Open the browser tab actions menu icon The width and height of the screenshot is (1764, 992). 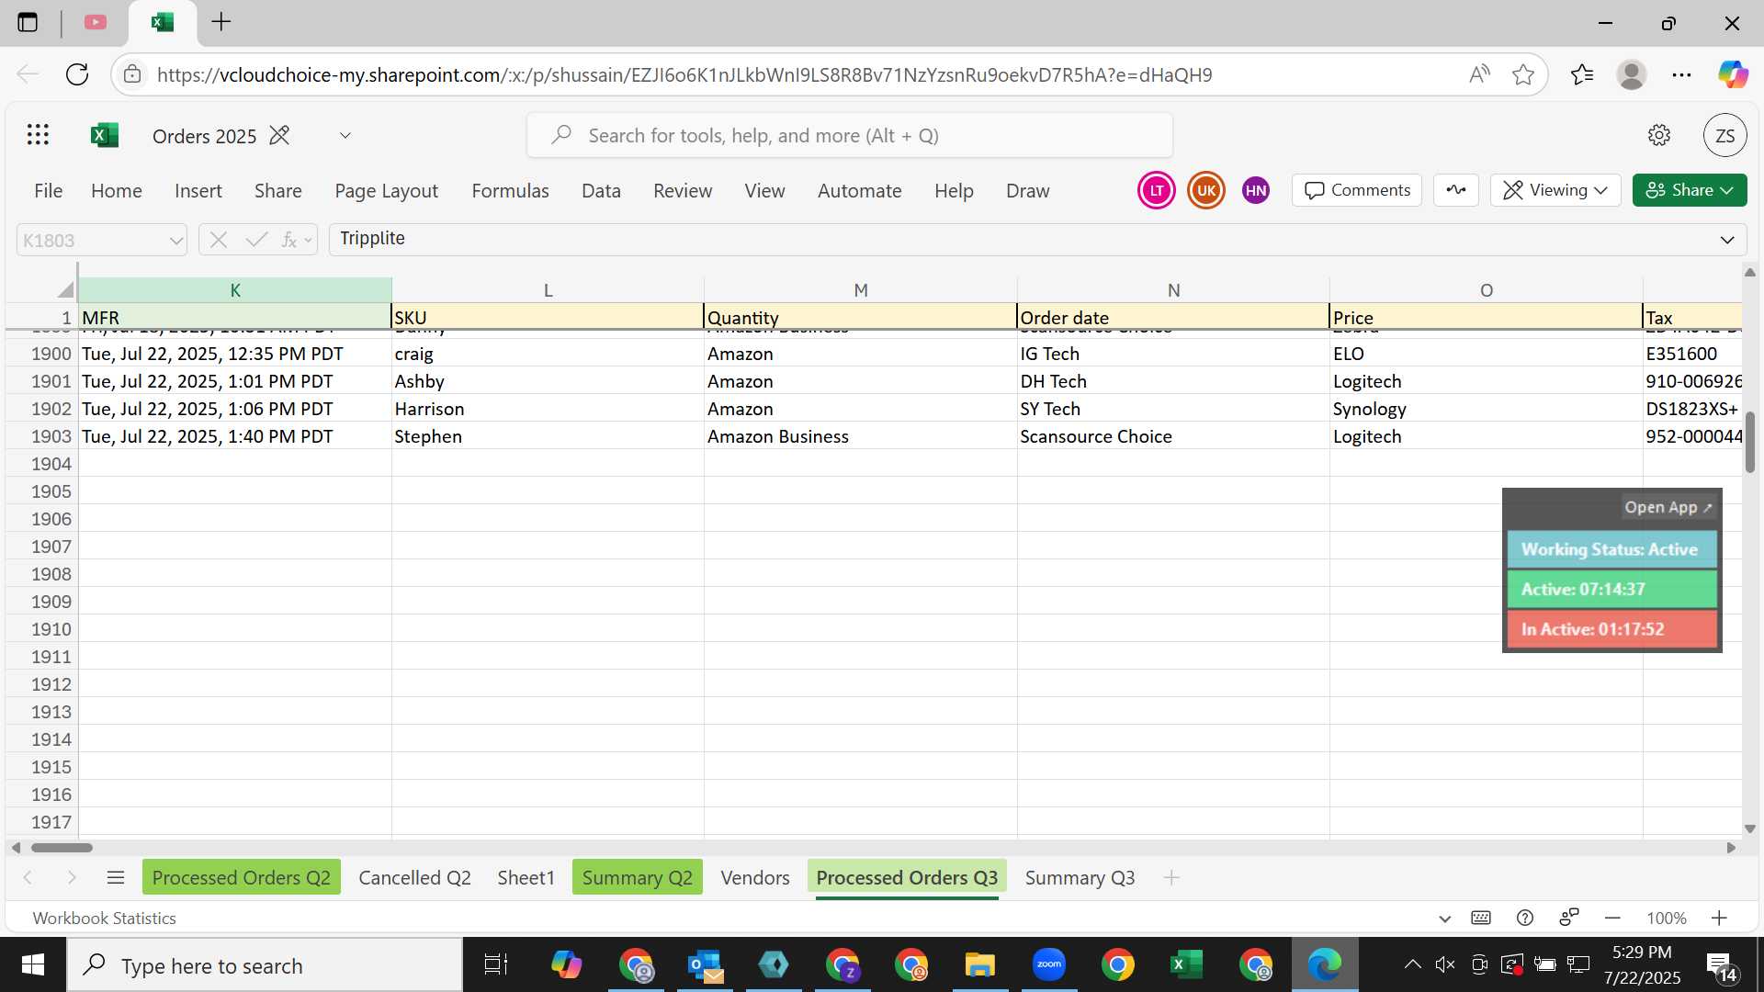[28, 22]
